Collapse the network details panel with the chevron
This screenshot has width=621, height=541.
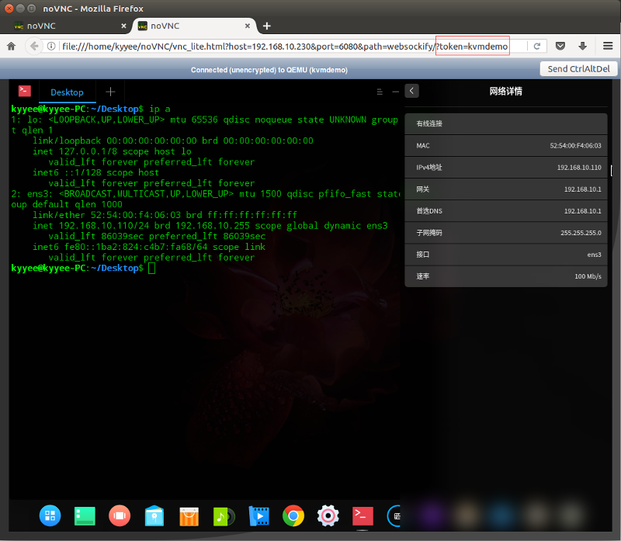click(411, 91)
